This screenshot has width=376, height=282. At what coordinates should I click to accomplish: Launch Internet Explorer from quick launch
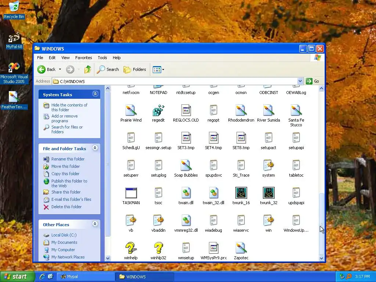pos(42,276)
